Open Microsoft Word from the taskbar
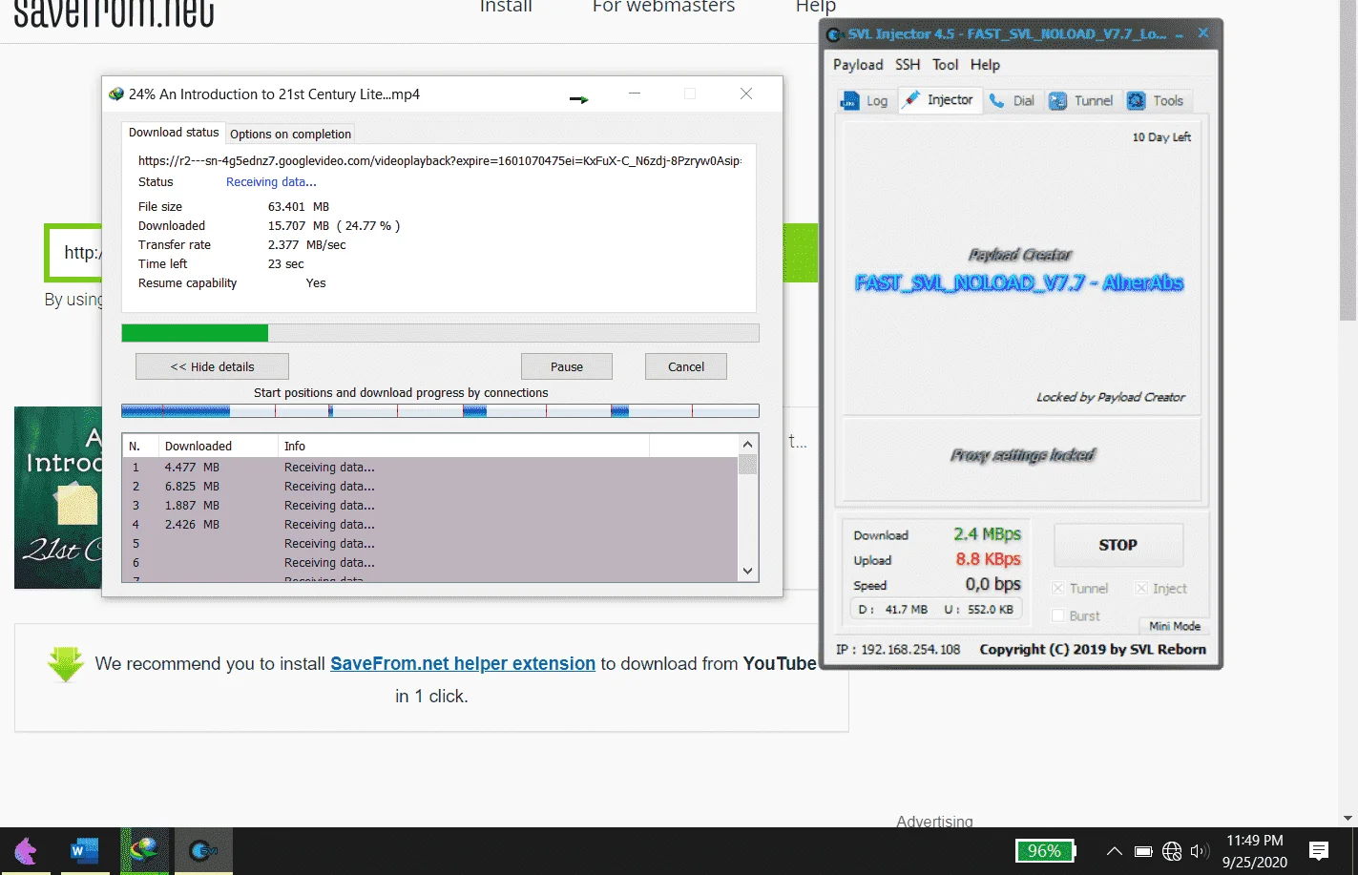This screenshot has width=1358, height=875. pos(85,850)
